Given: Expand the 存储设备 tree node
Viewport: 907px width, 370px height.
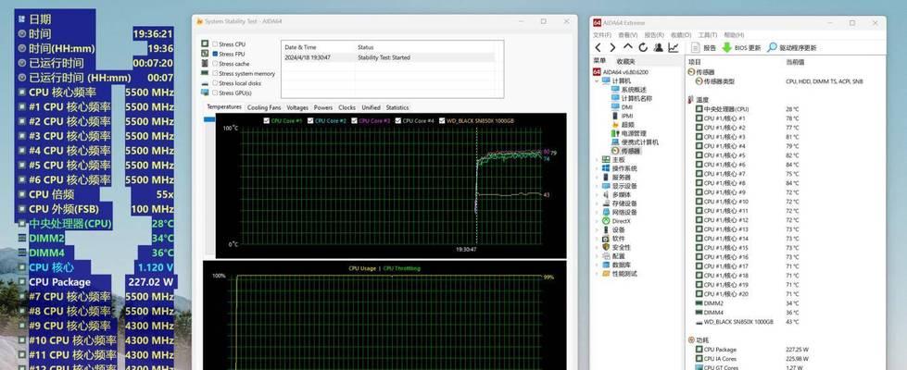Looking at the screenshot, I should 598,203.
